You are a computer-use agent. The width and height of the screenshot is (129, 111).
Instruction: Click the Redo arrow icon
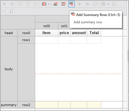pos(12,4)
